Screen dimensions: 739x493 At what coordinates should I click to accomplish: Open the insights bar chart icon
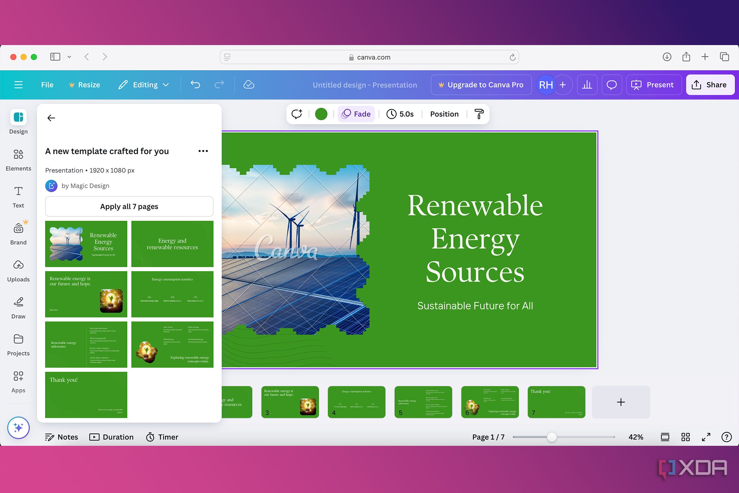pos(587,85)
